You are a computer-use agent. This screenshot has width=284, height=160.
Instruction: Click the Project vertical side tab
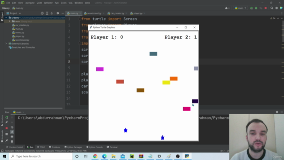(x=2, y=16)
